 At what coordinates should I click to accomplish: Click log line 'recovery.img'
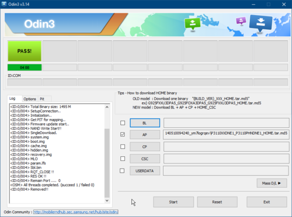tap(31, 155)
